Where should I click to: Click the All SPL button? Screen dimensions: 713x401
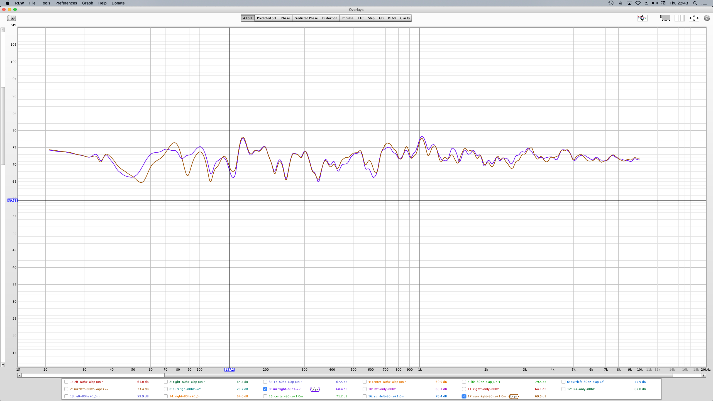tap(247, 18)
